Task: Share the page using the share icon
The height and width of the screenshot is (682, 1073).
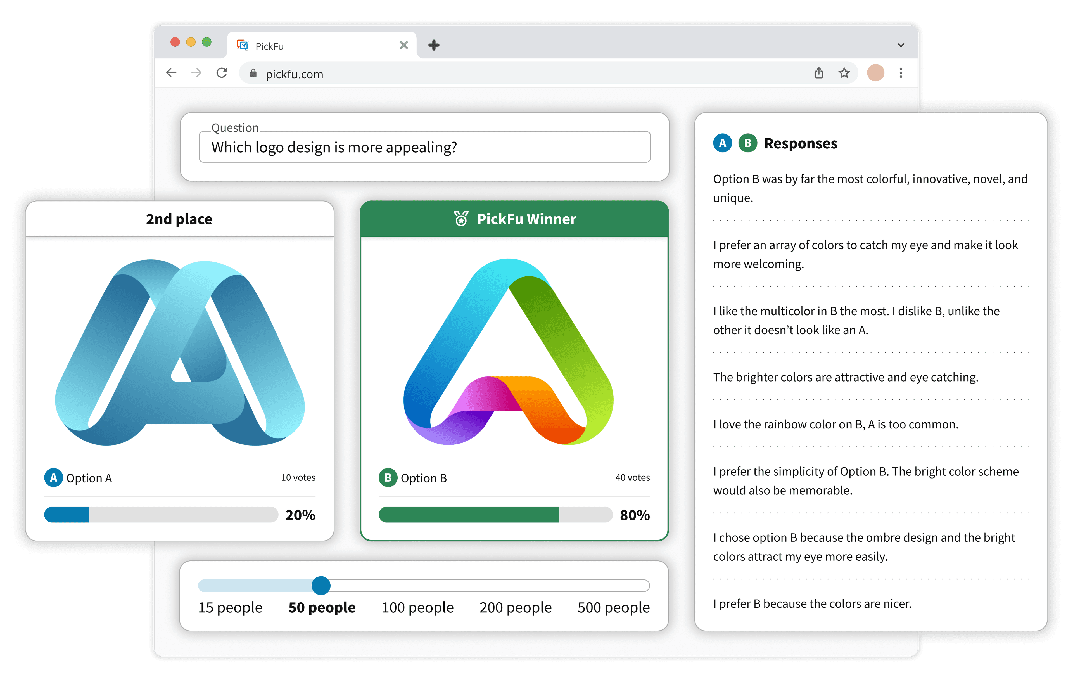Action: (818, 73)
